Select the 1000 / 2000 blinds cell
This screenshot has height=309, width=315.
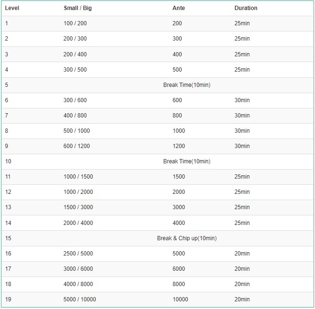coord(78,192)
